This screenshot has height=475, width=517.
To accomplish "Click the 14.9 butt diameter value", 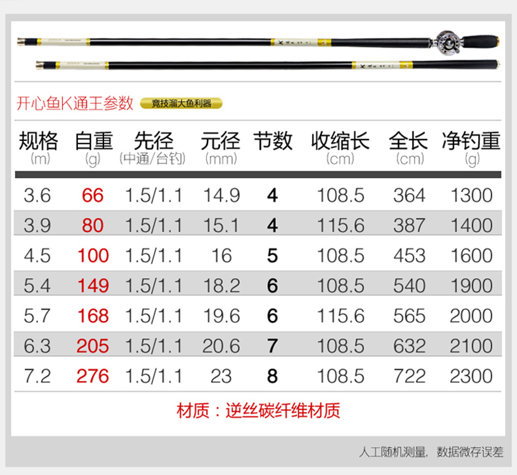I will click(222, 195).
